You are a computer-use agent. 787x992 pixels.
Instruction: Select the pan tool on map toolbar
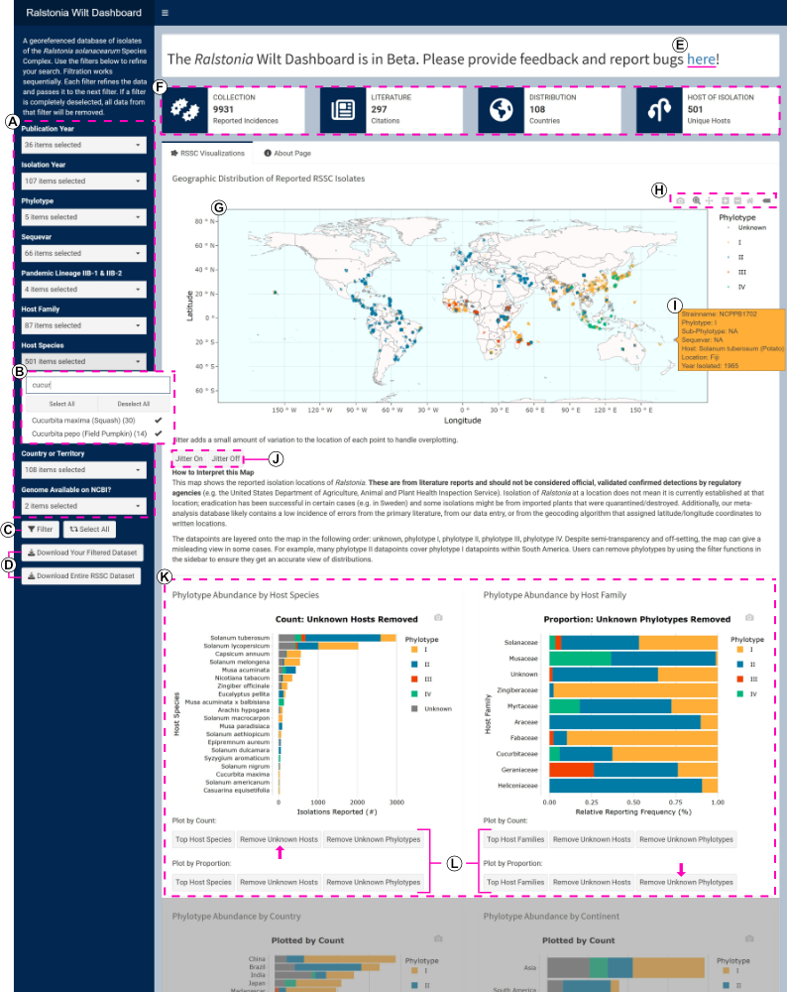709,200
